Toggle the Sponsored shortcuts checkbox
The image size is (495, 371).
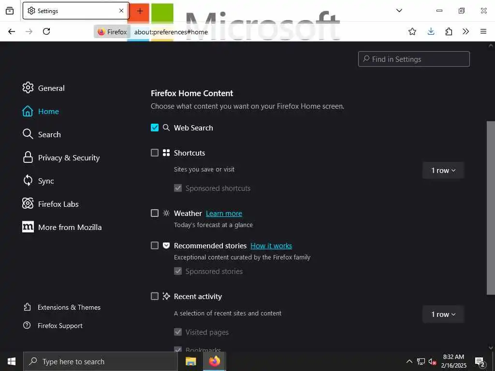[178, 188]
